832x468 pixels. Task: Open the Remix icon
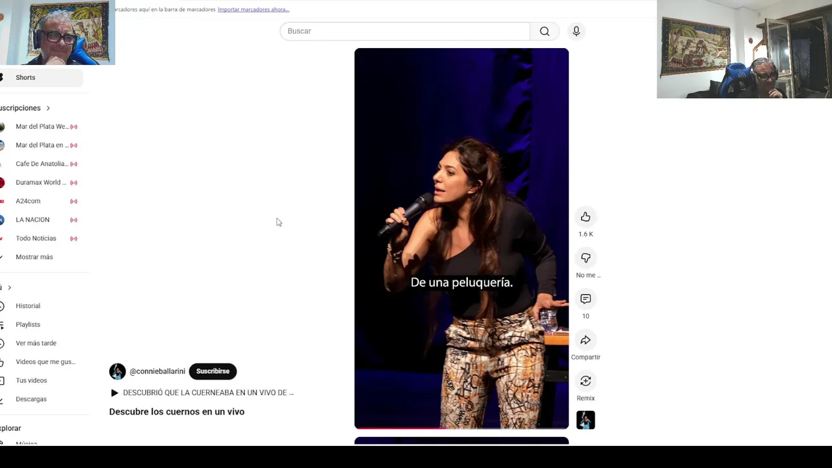click(586, 381)
